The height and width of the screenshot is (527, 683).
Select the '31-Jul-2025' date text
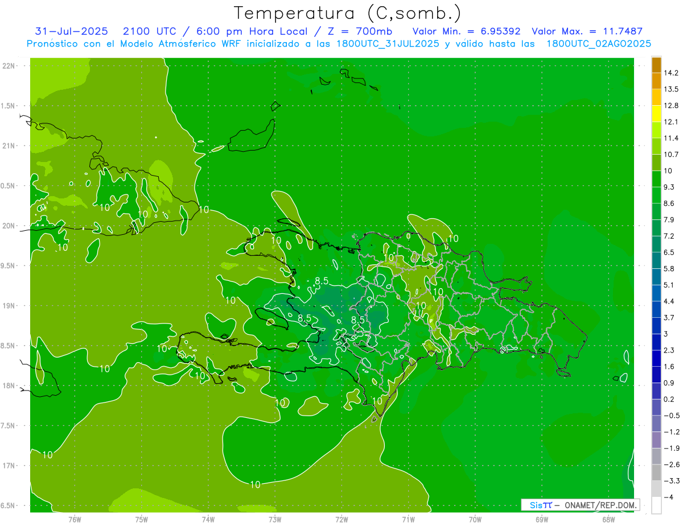click(70, 31)
